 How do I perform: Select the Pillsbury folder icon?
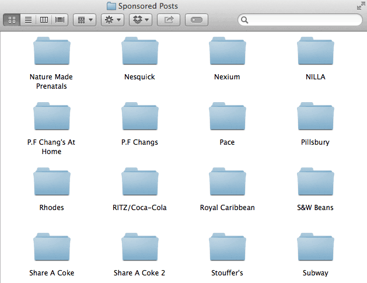tap(316, 116)
